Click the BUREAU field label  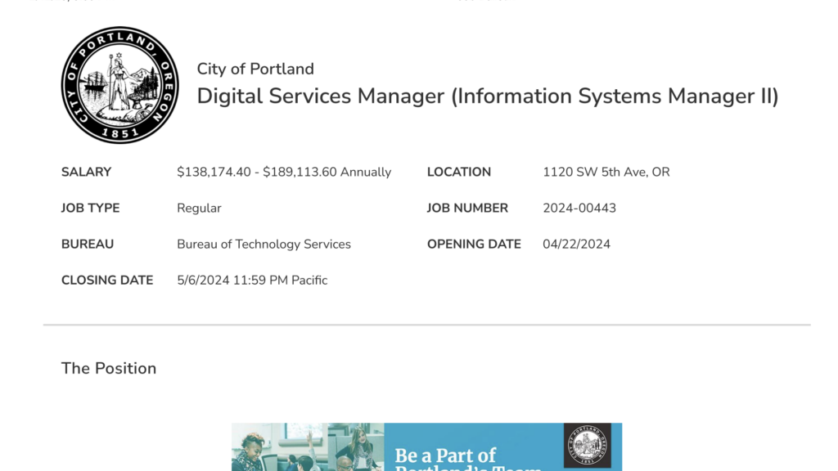88,244
